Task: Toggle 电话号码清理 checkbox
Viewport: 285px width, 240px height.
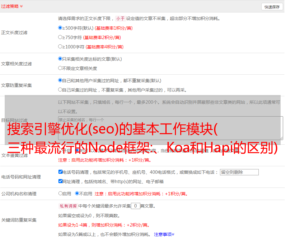Action: [60, 172]
